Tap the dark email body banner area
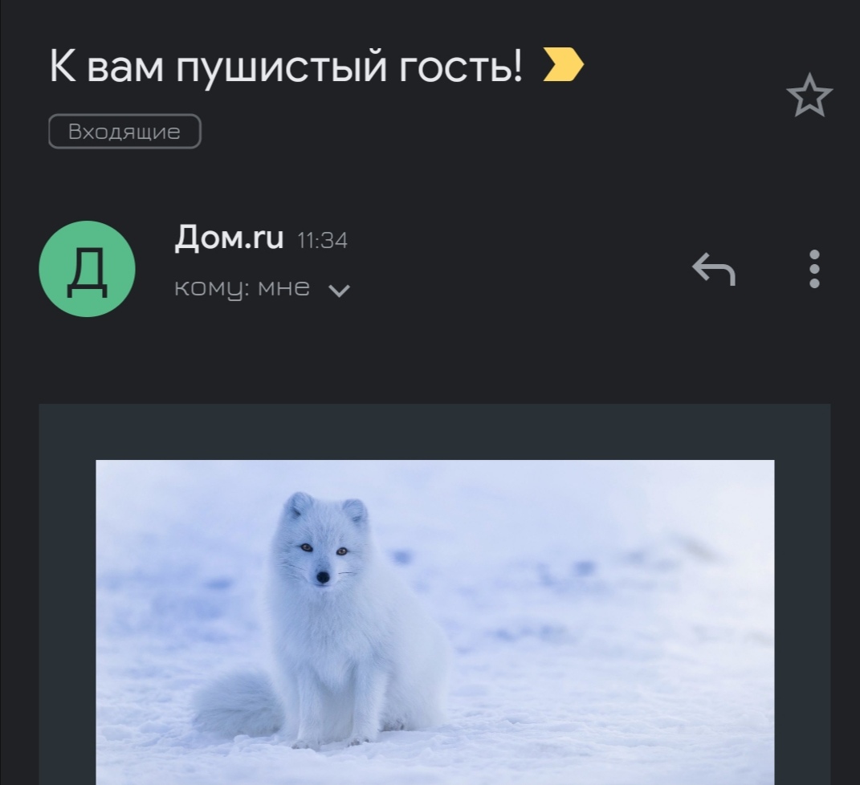Viewport: 860px width, 785px height. tap(435, 432)
